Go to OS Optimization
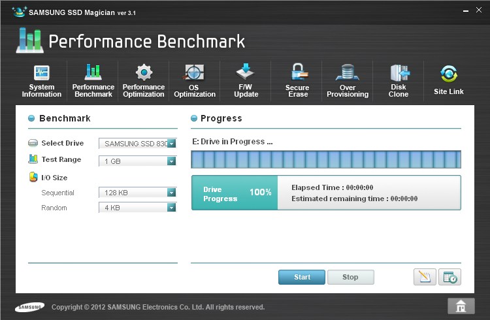The image size is (490, 320). 194,80
